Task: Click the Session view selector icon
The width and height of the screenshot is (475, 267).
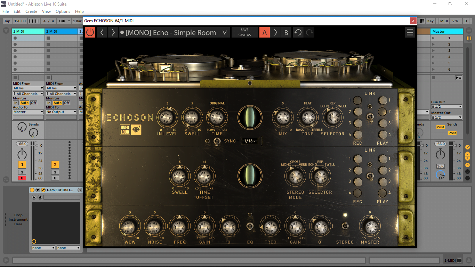Action: click(469, 39)
